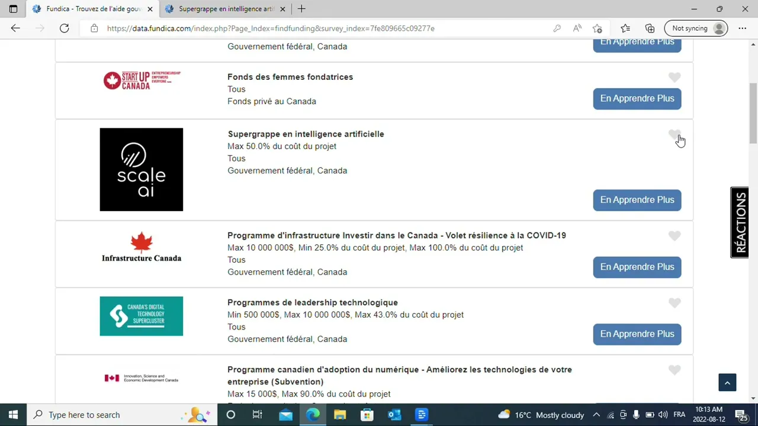Open the Windows Start menu
Image resolution: width=758 pixels, height=426 pixels.
(x=13, y=415)
